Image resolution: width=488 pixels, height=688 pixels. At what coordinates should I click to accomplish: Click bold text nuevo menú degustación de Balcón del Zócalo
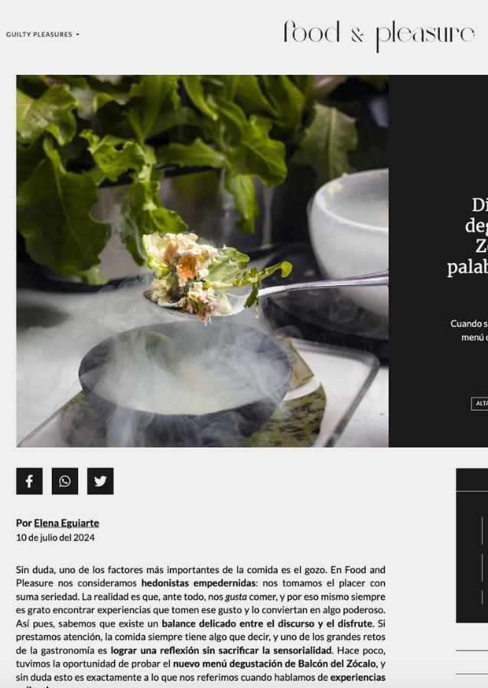[275, 664]
